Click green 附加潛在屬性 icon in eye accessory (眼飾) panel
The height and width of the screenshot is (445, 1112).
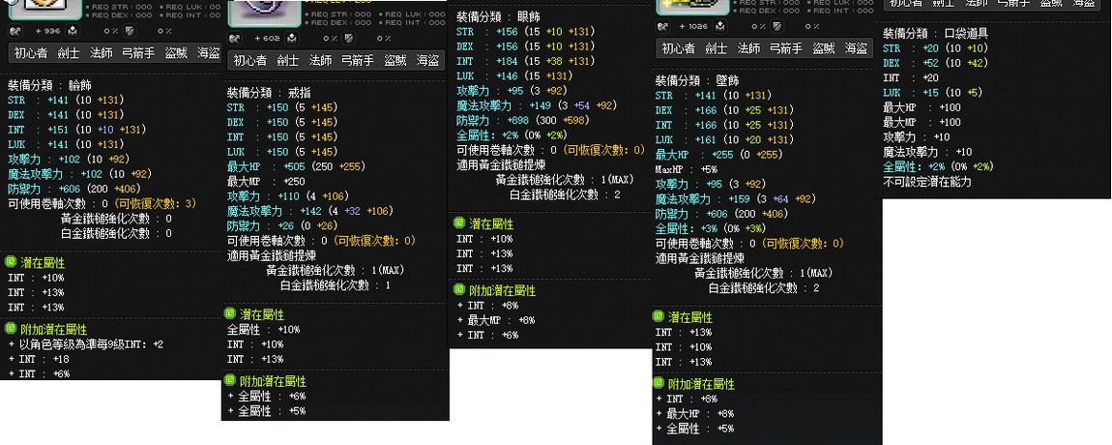pos(459,289)
